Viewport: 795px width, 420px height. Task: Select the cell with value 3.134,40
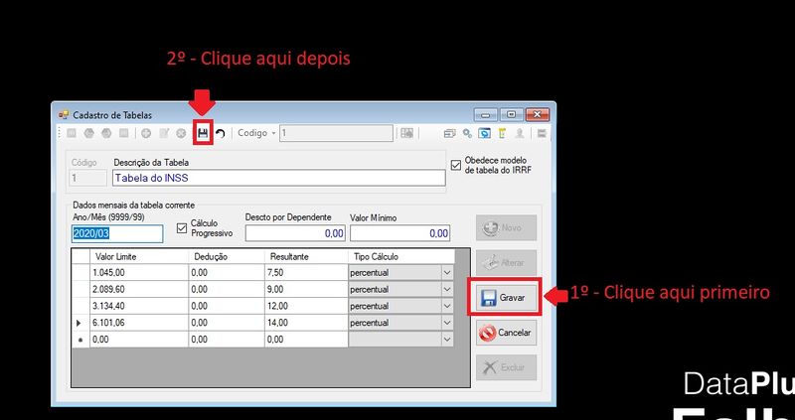coord(139,306)
